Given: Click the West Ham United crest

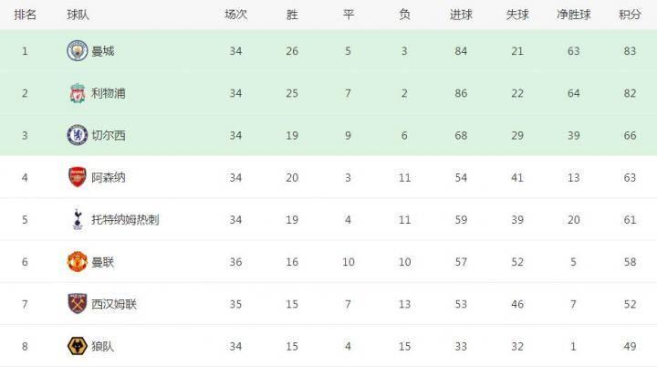Looking at the screenshot, I should (77, 304).
